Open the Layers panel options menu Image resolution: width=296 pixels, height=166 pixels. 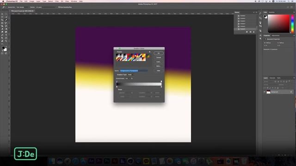coord(294,78)
